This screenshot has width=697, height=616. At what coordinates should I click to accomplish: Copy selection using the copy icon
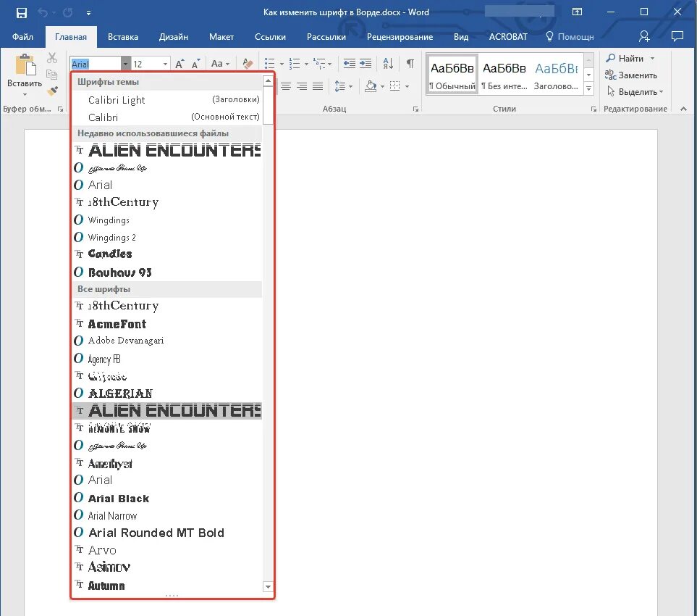52,75
